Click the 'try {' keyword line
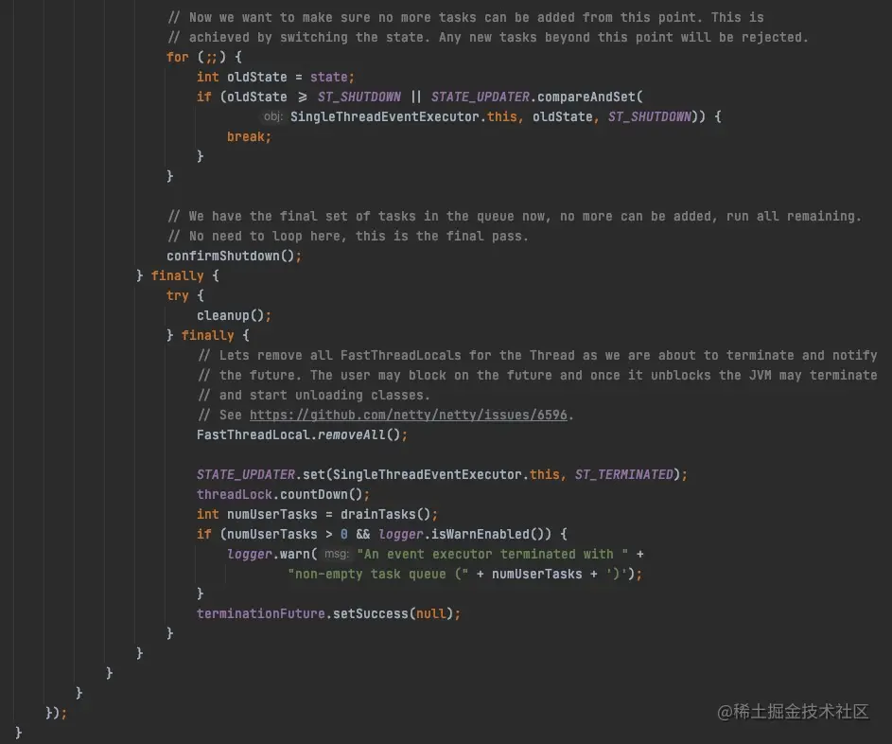 184,296
